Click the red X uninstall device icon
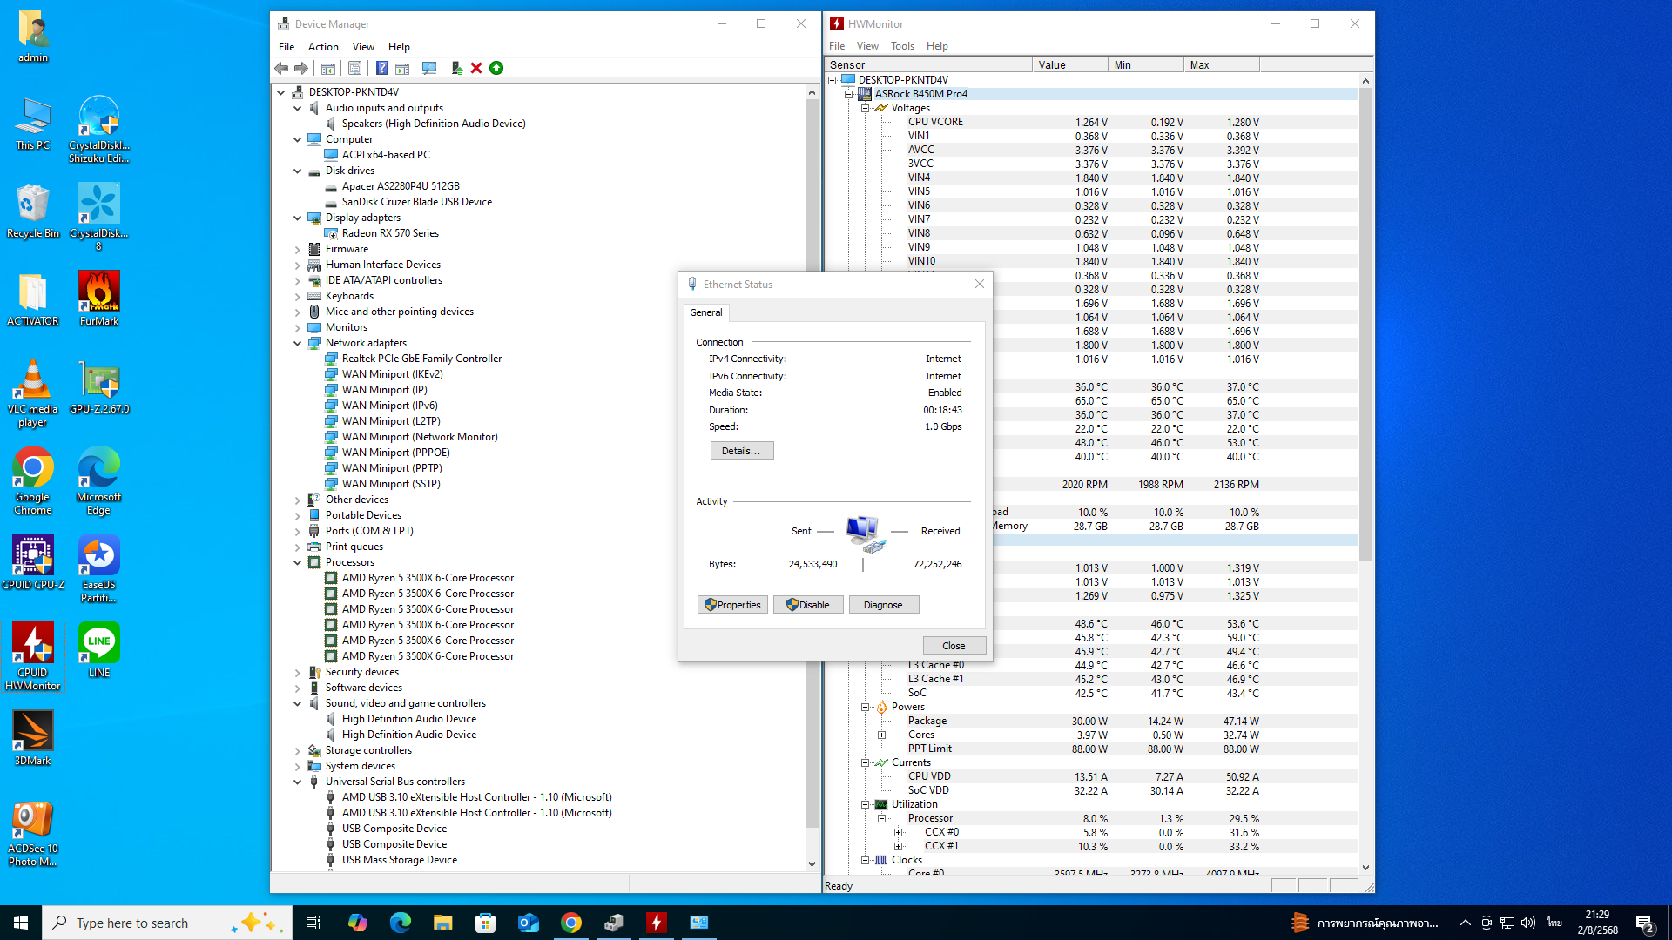The height and width of the screenshot is (940, 1672). (x=476, y=68)
